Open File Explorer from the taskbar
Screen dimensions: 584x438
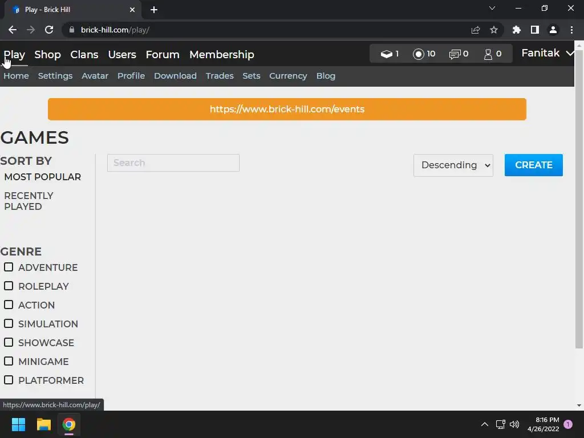tap(43, 424)
